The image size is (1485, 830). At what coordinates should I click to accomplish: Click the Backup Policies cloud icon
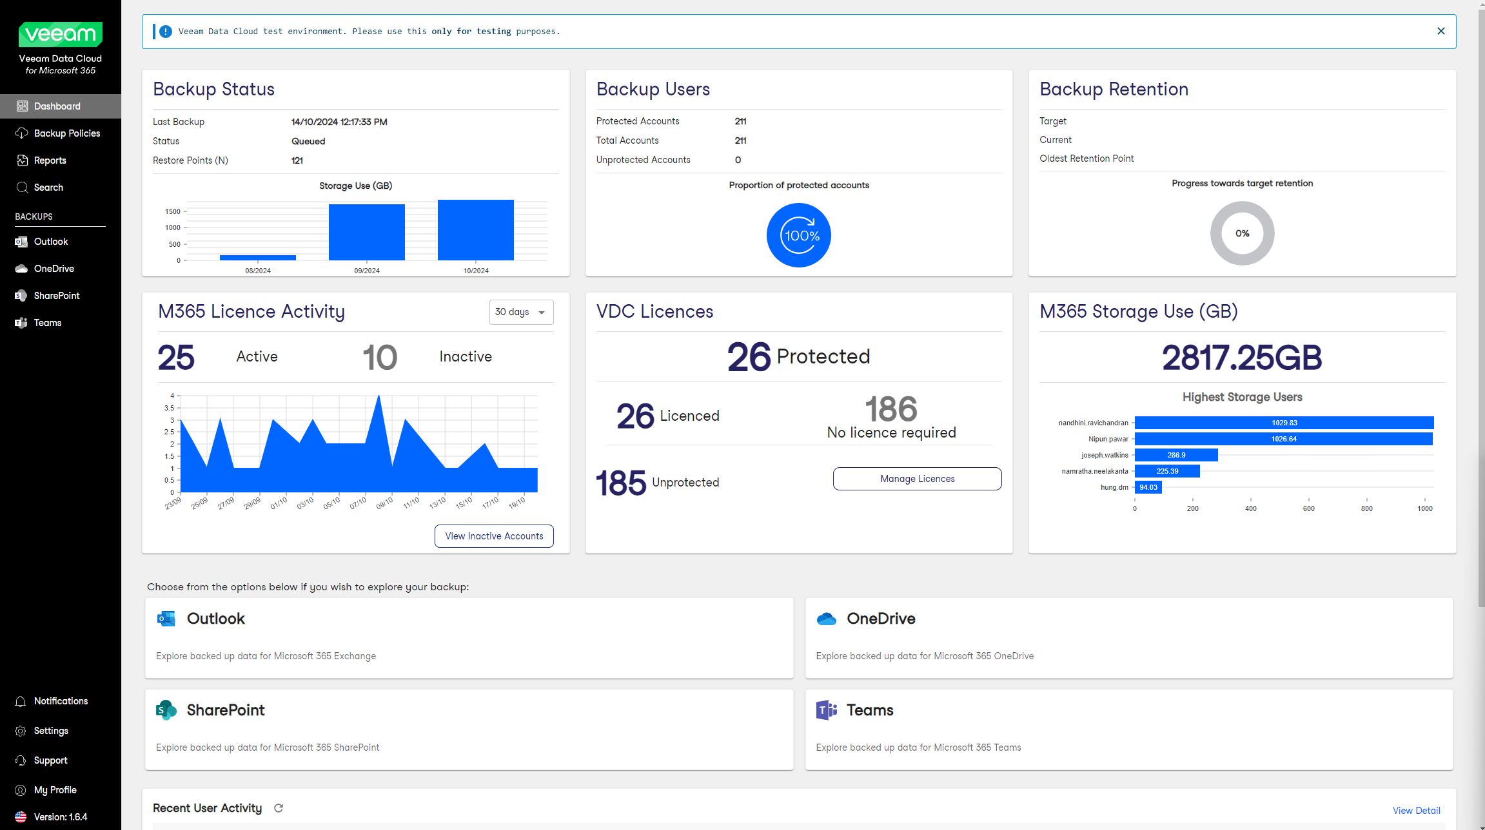tap(22, 133)
